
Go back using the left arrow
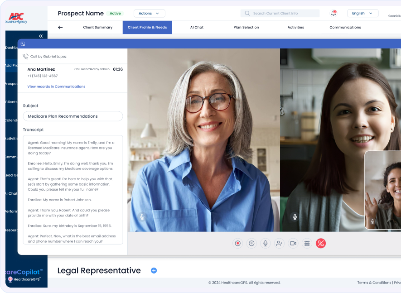(60, 28)
